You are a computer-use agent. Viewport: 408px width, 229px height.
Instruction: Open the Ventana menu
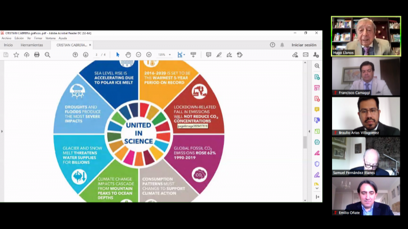(50, 38)
